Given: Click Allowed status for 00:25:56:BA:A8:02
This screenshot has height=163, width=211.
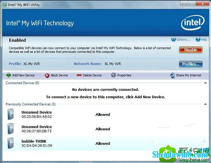Looking at the screenshot, I should point(103,115).
